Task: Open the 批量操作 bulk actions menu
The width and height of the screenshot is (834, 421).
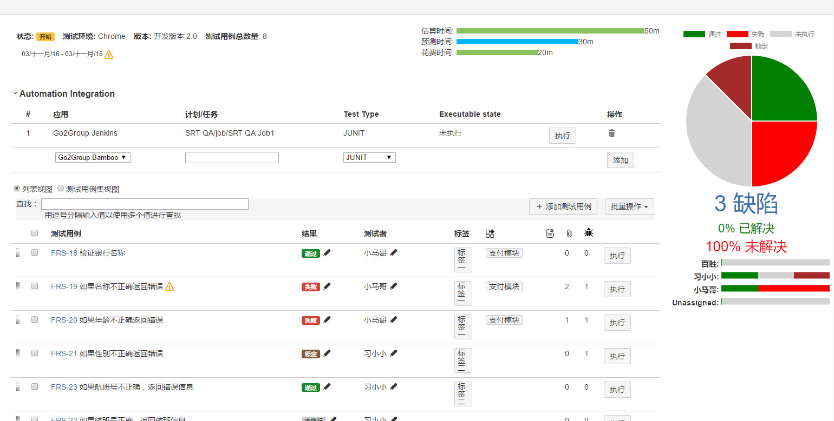Action: [629, 206]
